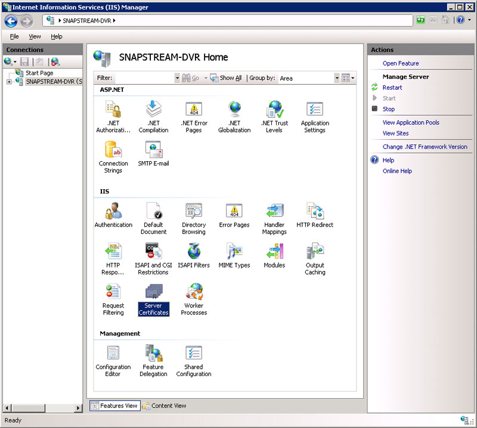
Task: Click the remove connection icon in Connections toolbar
Action: click(55, 62)
